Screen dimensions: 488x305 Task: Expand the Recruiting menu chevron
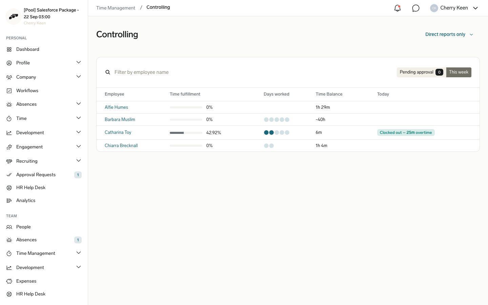(x=79, y=161)
